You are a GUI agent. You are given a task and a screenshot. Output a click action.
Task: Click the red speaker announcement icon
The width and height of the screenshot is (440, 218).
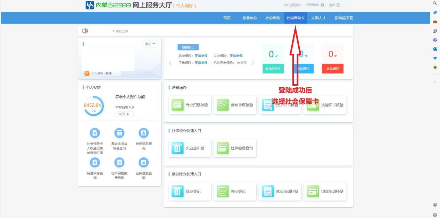click(x=85, y=31)
